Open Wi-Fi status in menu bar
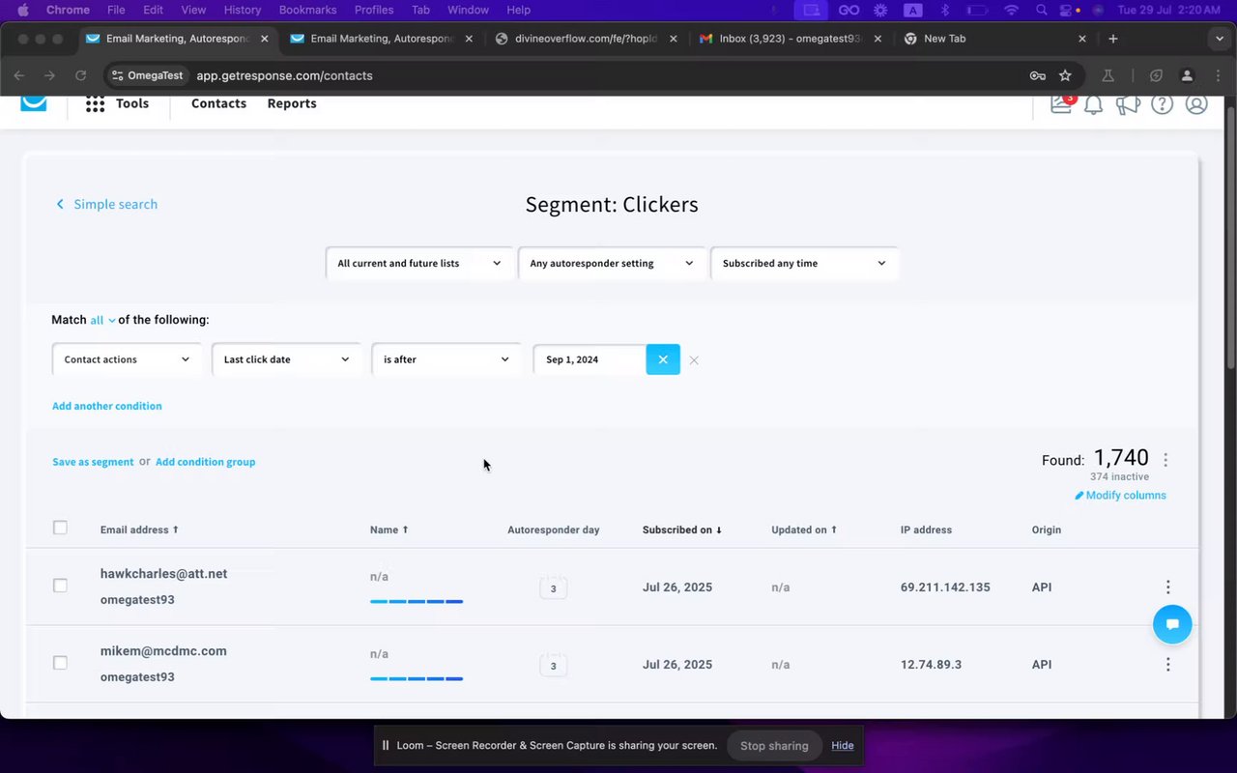 [1011, 10]
